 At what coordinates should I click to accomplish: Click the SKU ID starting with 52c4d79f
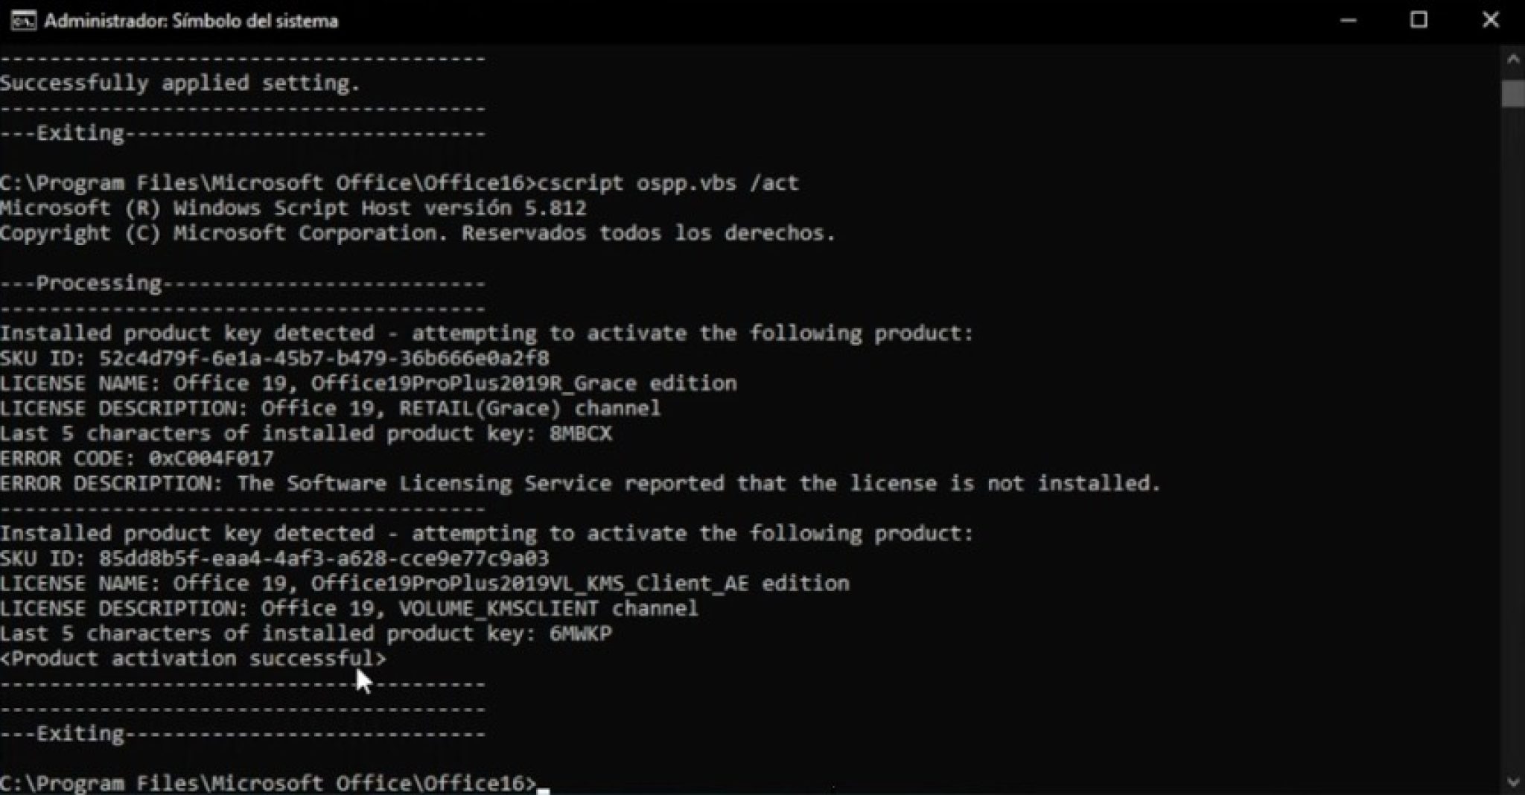[324, 359]
